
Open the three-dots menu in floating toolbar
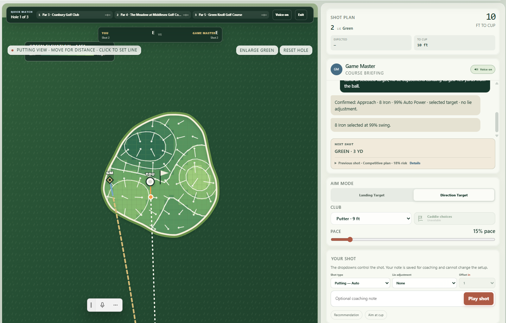[116, 305]
